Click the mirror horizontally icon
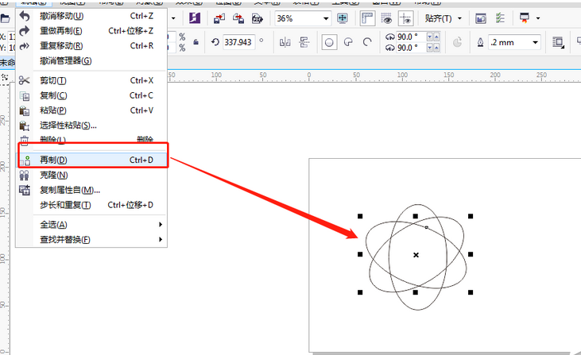The width and height of the screenshot is (581, 355). pos(284,41)
